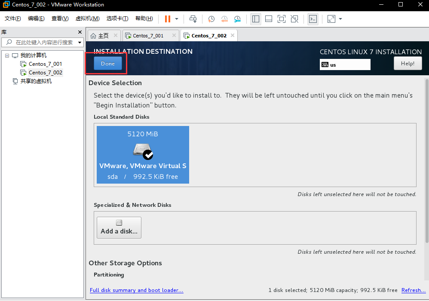
Task: Select Centos_7_001 in the library tree
Action: tap(45, 64)
